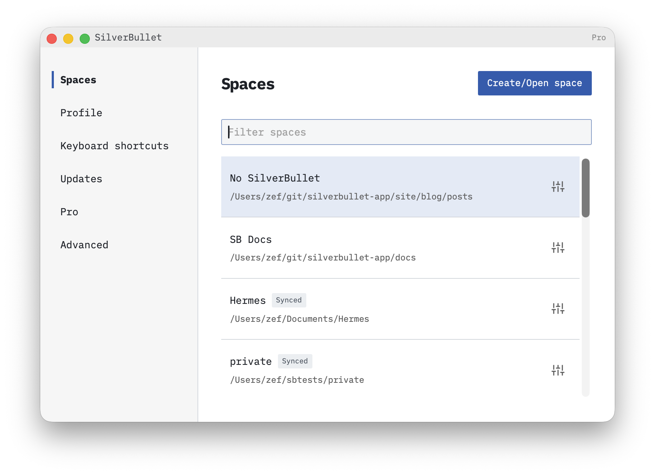Close the SilverBullet window with red button
655x475 pixels.
click(x=52, y=38)
